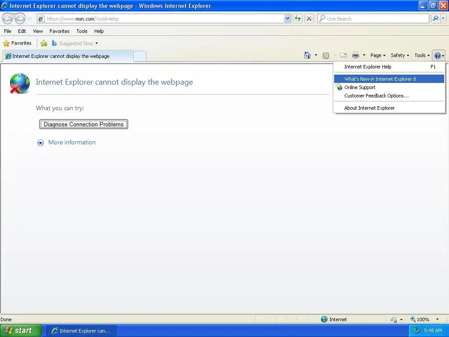449x337 pixels.
Task: Click the 5:48 AM clock
Action: (433, 331)
